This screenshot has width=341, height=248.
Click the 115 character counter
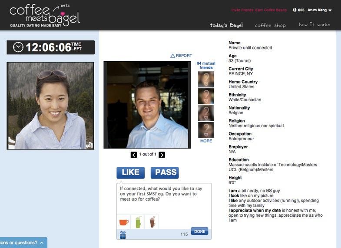pyautogui.click(x=184, y=234)
